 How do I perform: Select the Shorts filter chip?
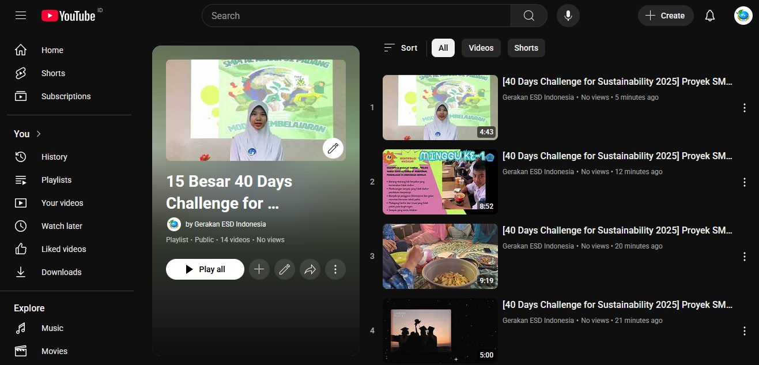(x=526, y=48)
